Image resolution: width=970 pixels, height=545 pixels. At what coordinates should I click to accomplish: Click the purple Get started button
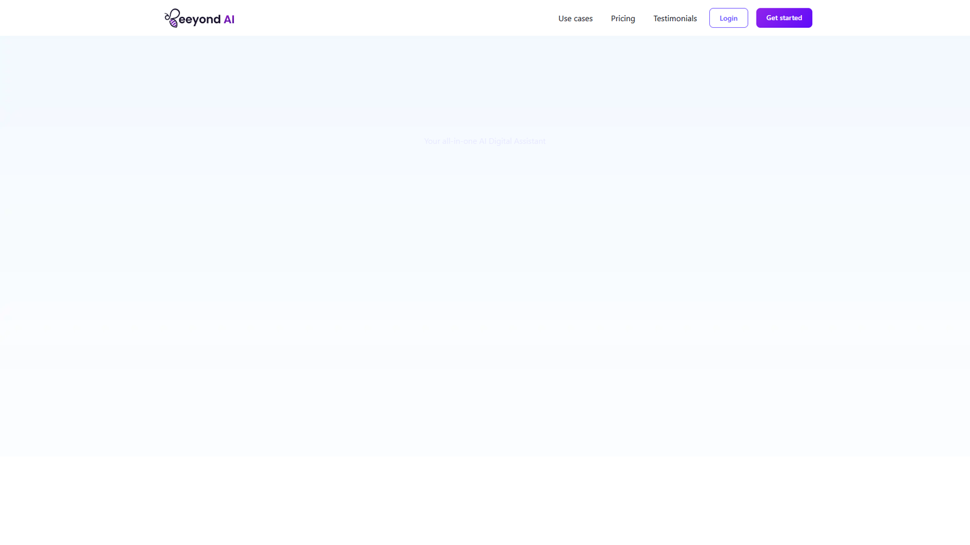coord(784,18)
